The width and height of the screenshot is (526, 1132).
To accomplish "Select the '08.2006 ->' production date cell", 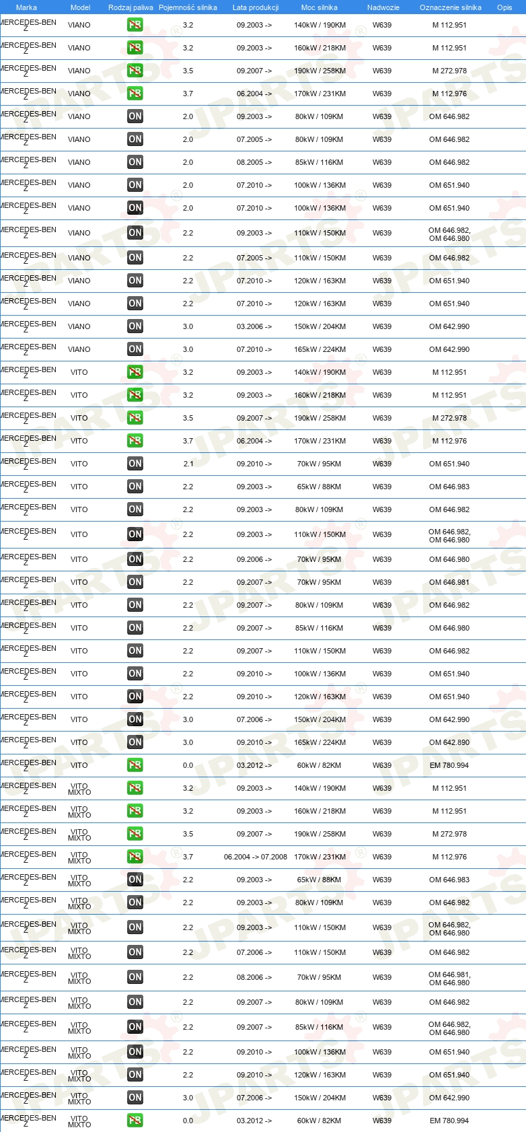I will pos(254,977).
